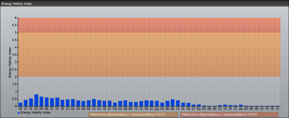The width and height of the screenshot is (289, 118).
Task: Click the bar above the Πα day label
Action: pyautogui.click(x=115, y=104)
